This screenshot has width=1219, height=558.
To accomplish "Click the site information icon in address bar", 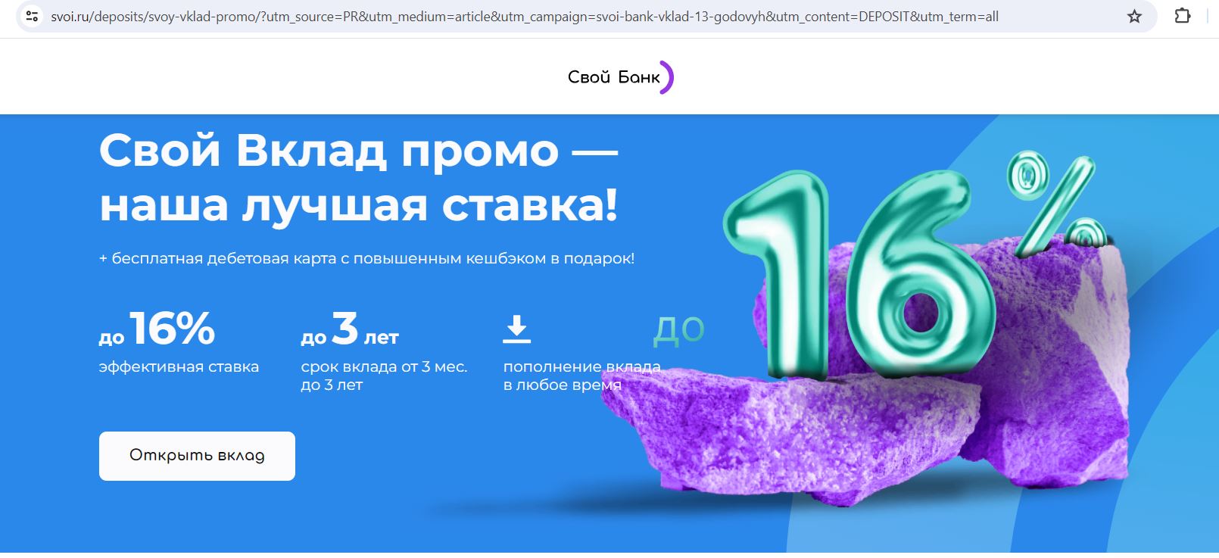I will coord(32,16).
